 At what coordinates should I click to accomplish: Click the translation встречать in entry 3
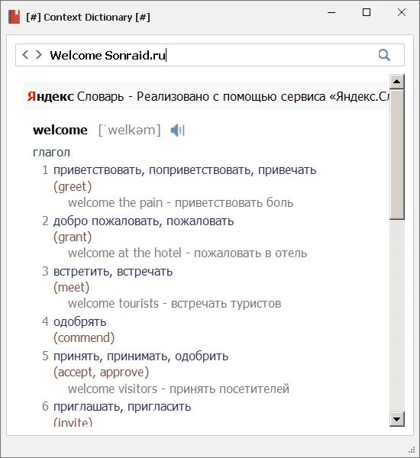point(144,272)
